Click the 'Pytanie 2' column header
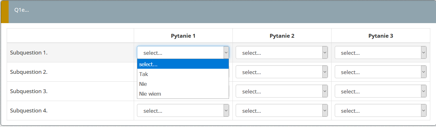 coord(282,36)
